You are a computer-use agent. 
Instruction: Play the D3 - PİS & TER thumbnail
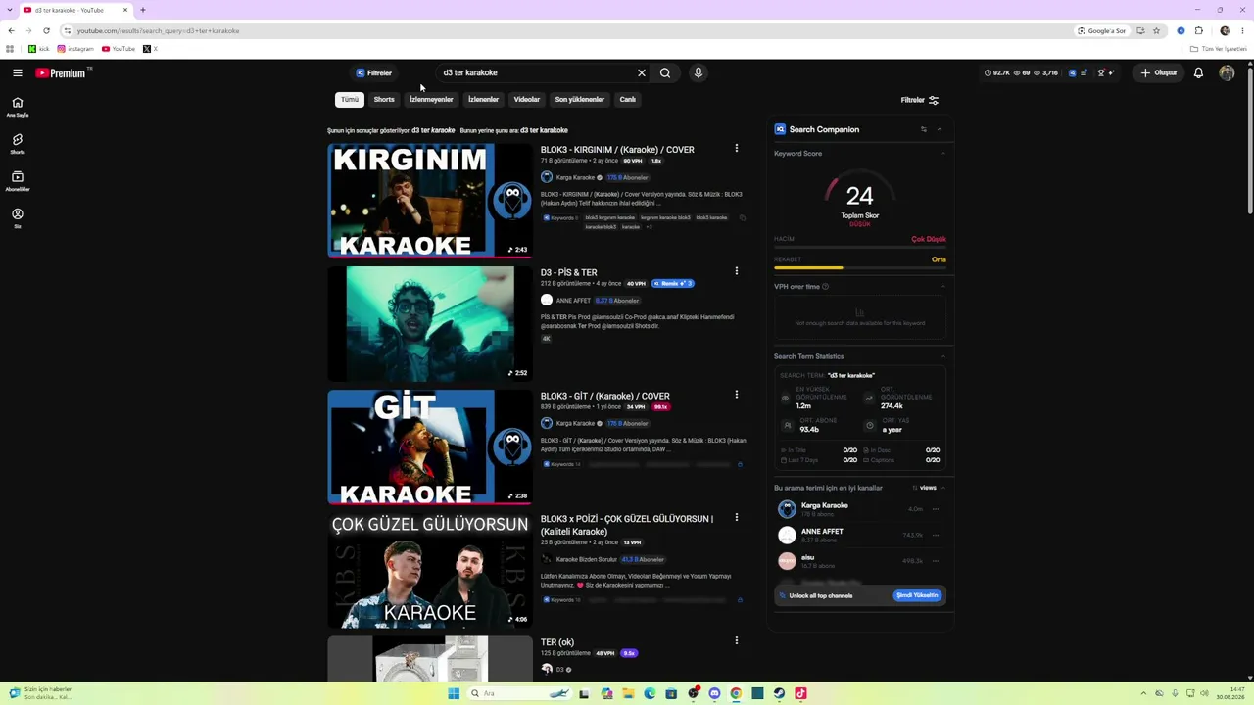pyautogui.click(x=430, y=323)
